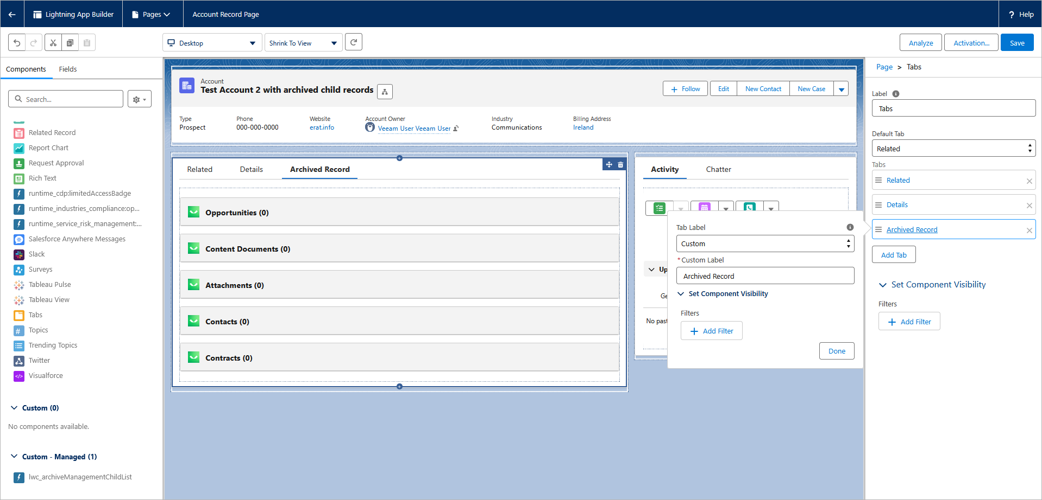Click the Custom Label input field

765,276
